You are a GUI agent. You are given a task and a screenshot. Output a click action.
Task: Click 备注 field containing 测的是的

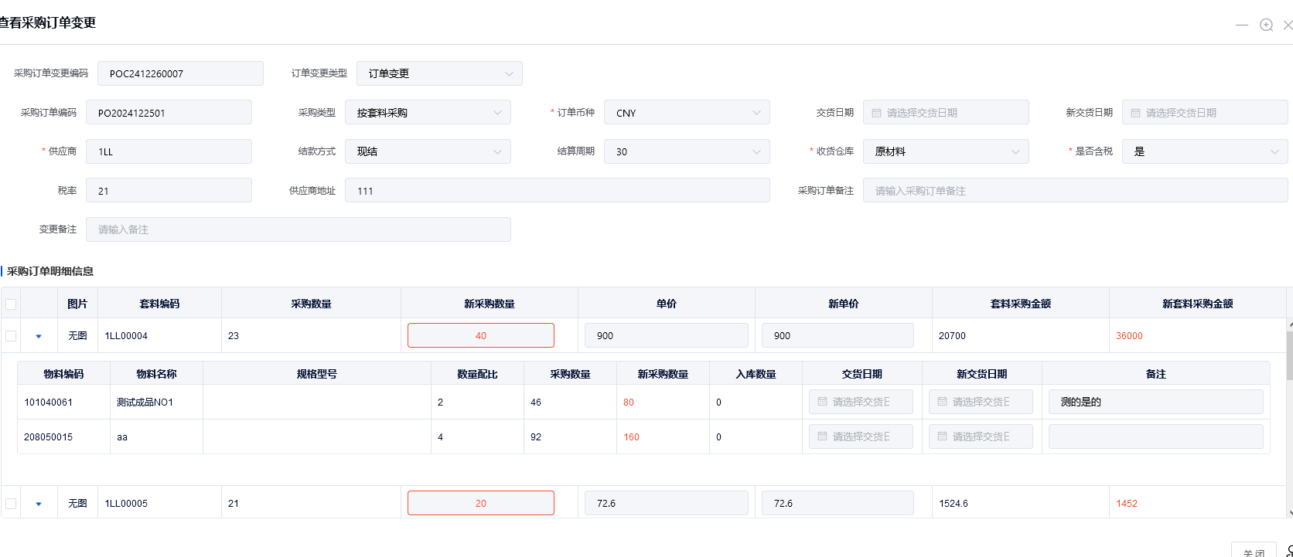(x=1155, y=402)
